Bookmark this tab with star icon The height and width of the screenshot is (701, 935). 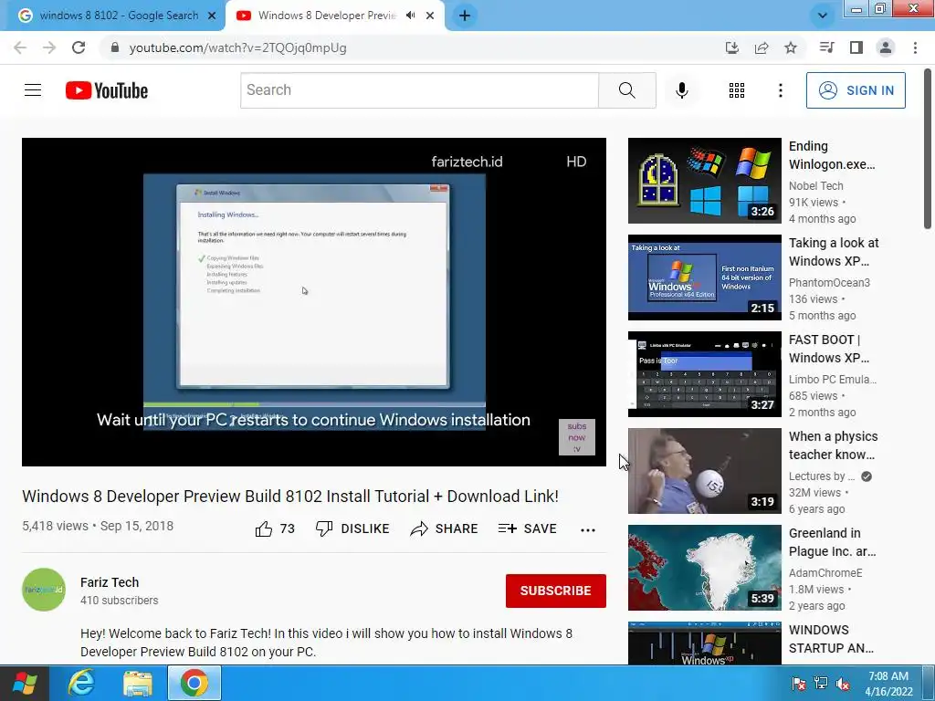point(791,47)
